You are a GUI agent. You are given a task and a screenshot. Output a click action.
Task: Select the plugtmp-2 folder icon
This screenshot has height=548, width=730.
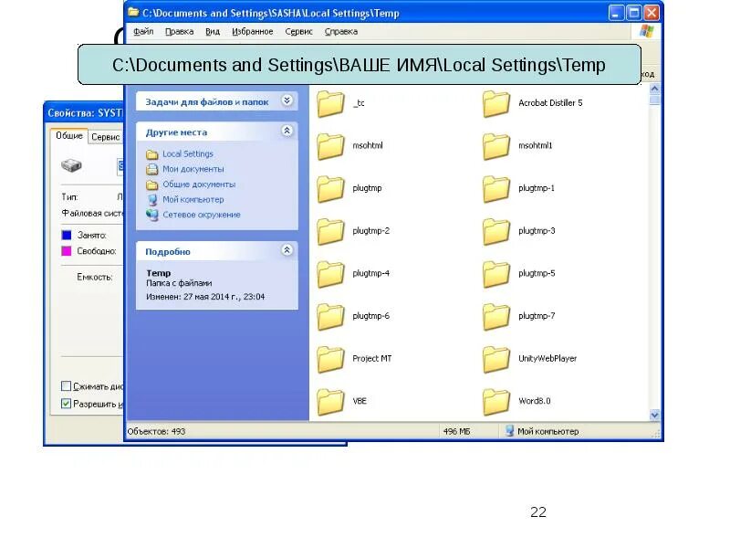330,231
